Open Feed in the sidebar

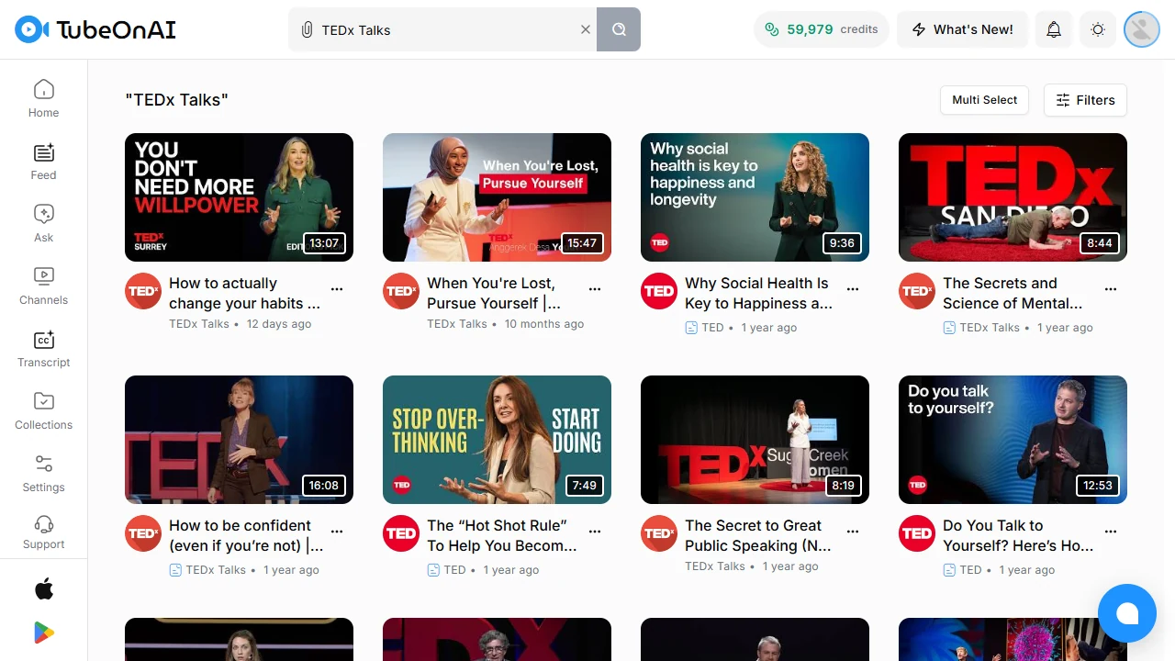43,161
